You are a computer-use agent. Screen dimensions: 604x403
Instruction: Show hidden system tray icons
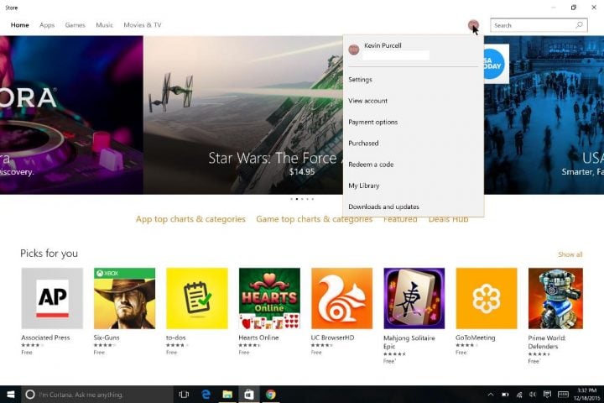[x=491, y=394]
